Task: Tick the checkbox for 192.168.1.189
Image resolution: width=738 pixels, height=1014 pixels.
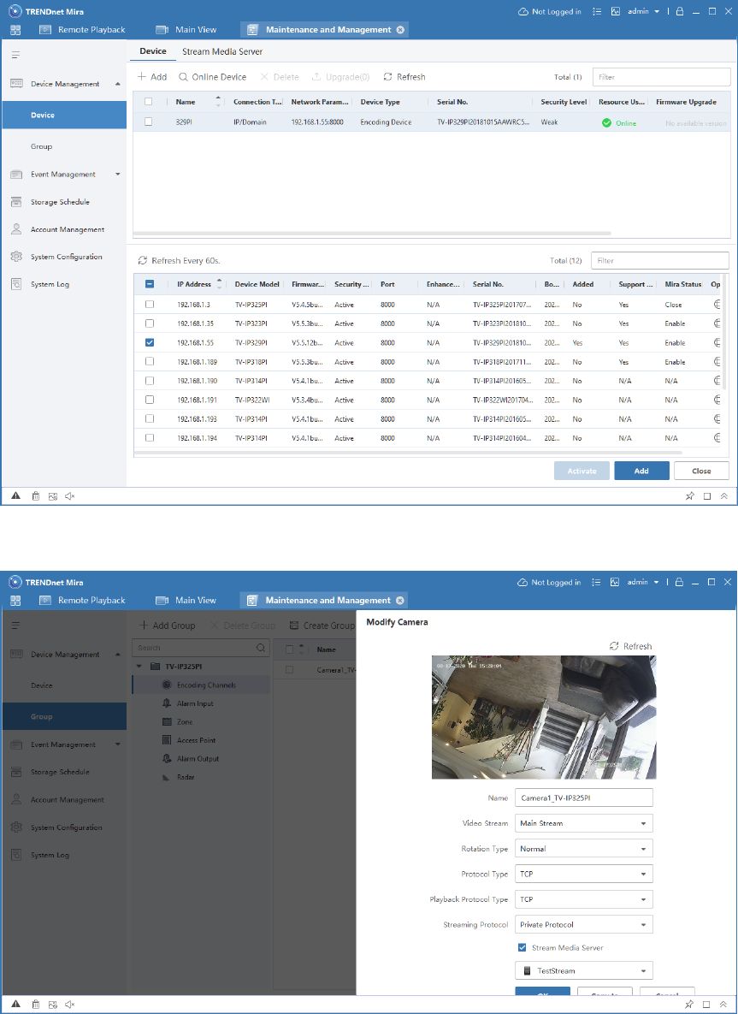Action: pyautogui.click(x=150, y=361)
